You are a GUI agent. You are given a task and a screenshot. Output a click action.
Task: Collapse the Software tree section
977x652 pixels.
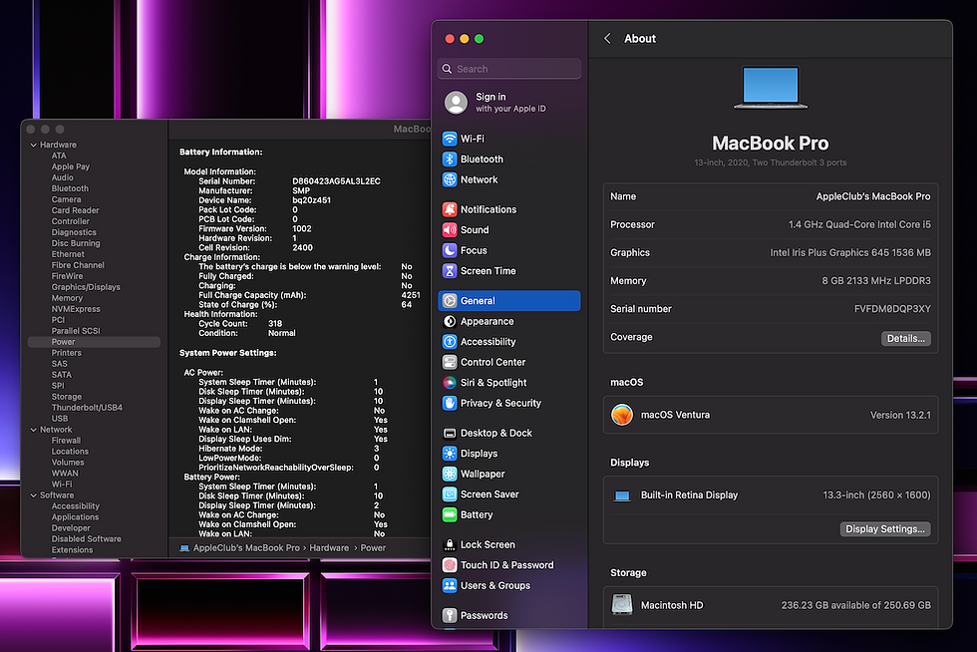pyautogui.click(x=33, y=496)
